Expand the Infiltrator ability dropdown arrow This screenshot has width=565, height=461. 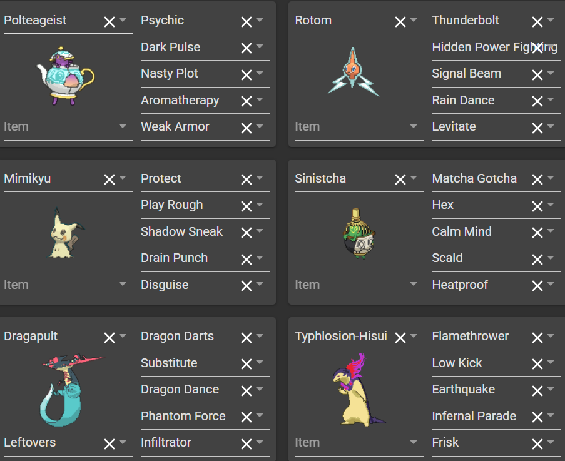[x=260, y=442]
